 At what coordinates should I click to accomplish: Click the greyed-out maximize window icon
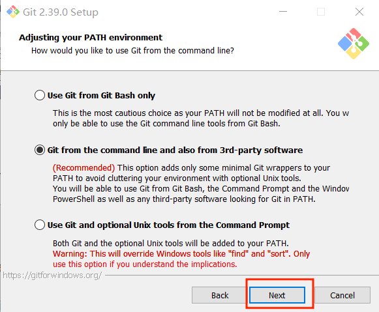[321, 12]
